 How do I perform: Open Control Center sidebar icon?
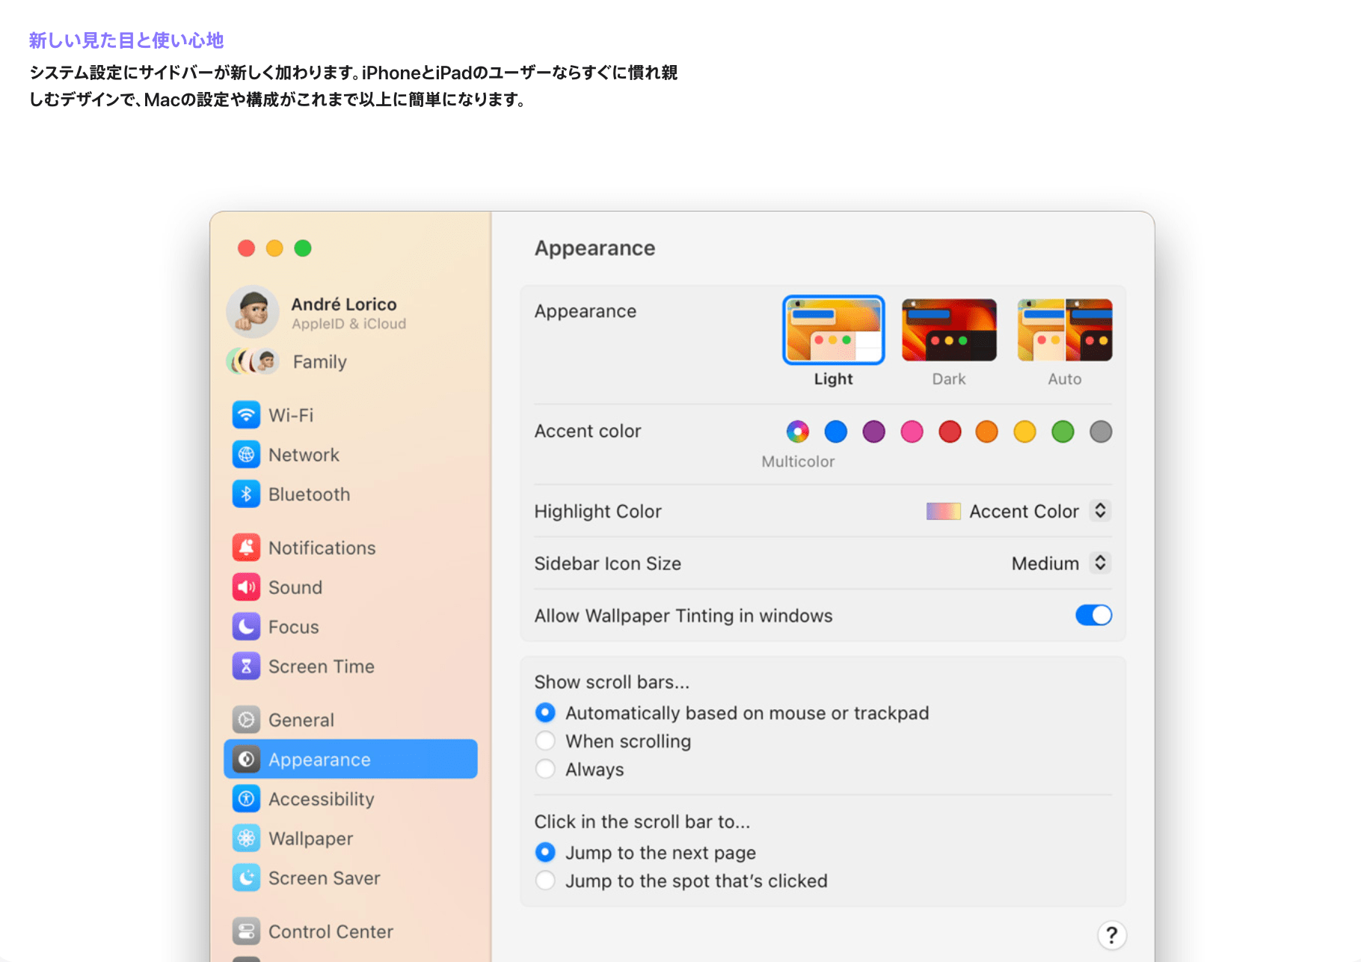[246, 931]
